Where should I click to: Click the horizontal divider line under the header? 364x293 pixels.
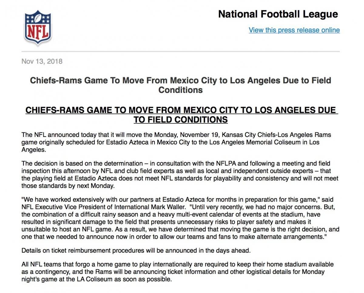[180, 51]
